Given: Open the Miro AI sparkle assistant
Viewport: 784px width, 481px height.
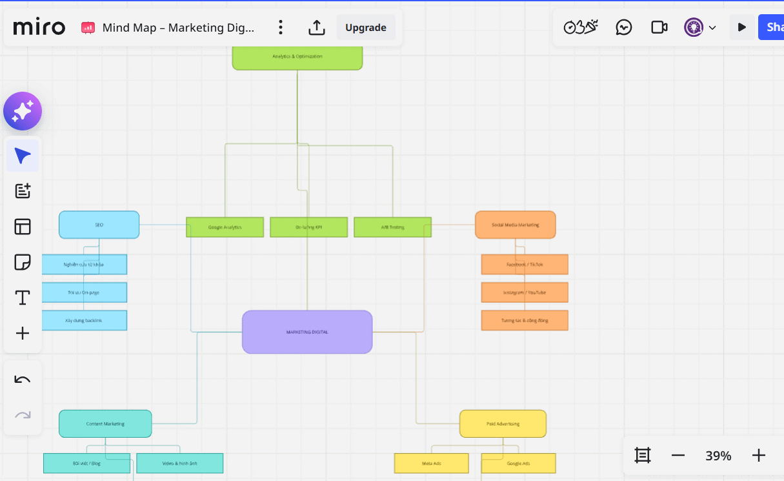Looking at the screenshot, I should tap(23, 111).
